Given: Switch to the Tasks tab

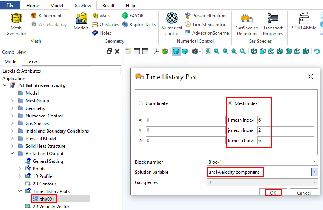Looking at the screenshot, I should click(32, 62).
